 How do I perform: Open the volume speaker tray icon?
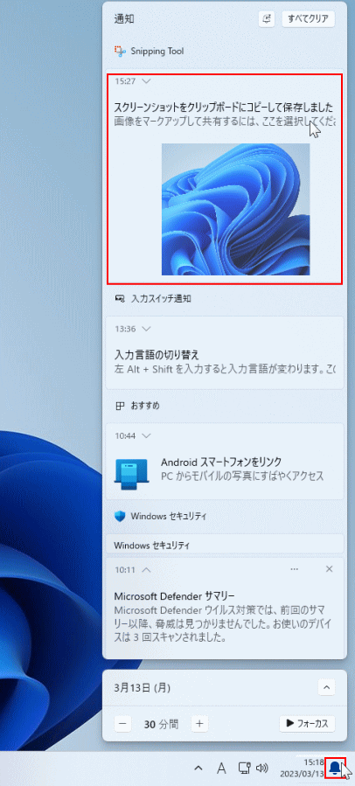[x=261, y=768]
